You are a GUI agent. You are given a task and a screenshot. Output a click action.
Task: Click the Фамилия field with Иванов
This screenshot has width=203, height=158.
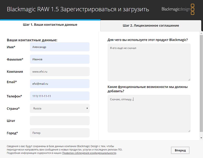[60, 59]
